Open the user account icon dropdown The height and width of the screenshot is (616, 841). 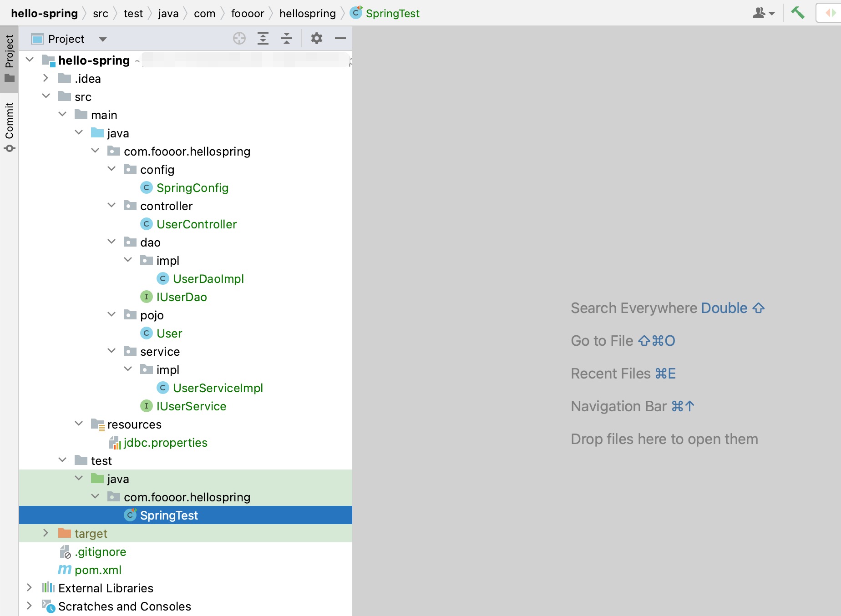pos(763,13)
